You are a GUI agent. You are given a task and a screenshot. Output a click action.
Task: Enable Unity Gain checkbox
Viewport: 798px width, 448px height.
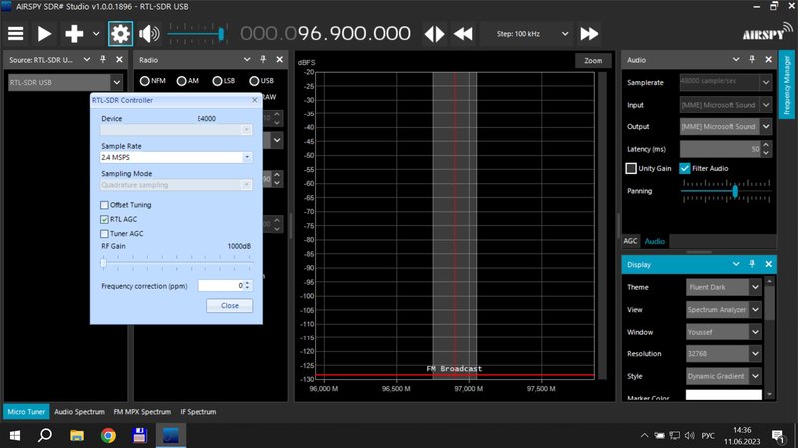pos(631,168)
